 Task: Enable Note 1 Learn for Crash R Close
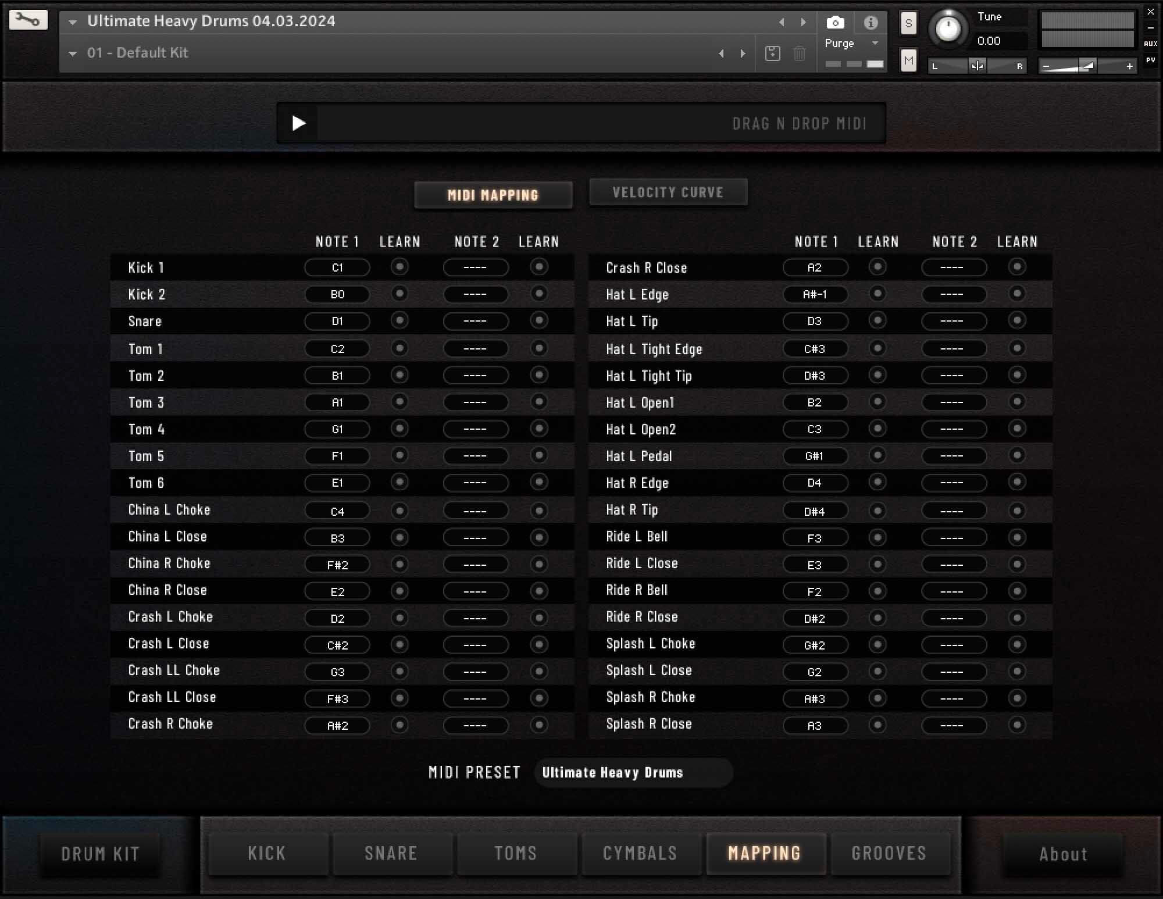click(877, 267)
